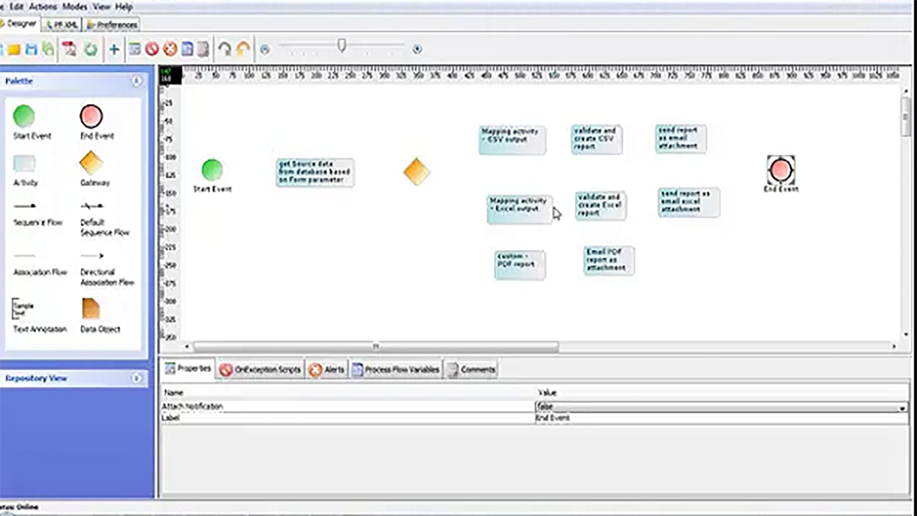Image resolution: width=917 pixels, height=516 pixels.
Task: Open the Attach Notification value dropdown
Action: (x=902, y=408)
